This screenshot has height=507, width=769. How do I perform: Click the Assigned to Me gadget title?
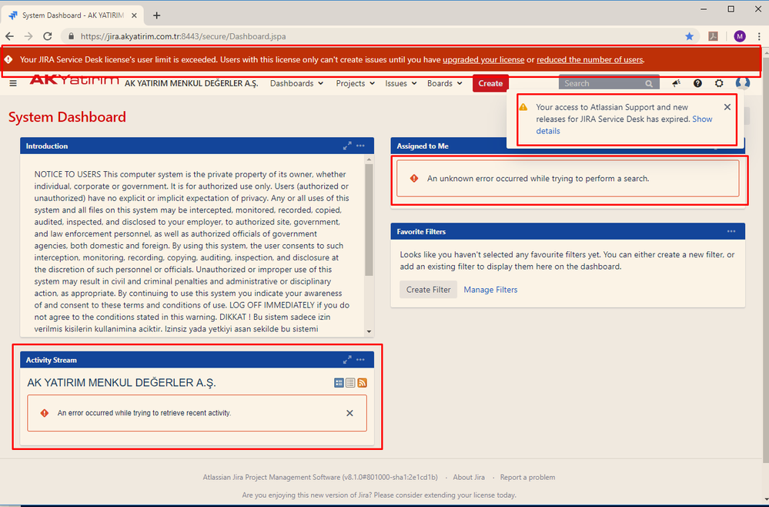pos(423,146)
